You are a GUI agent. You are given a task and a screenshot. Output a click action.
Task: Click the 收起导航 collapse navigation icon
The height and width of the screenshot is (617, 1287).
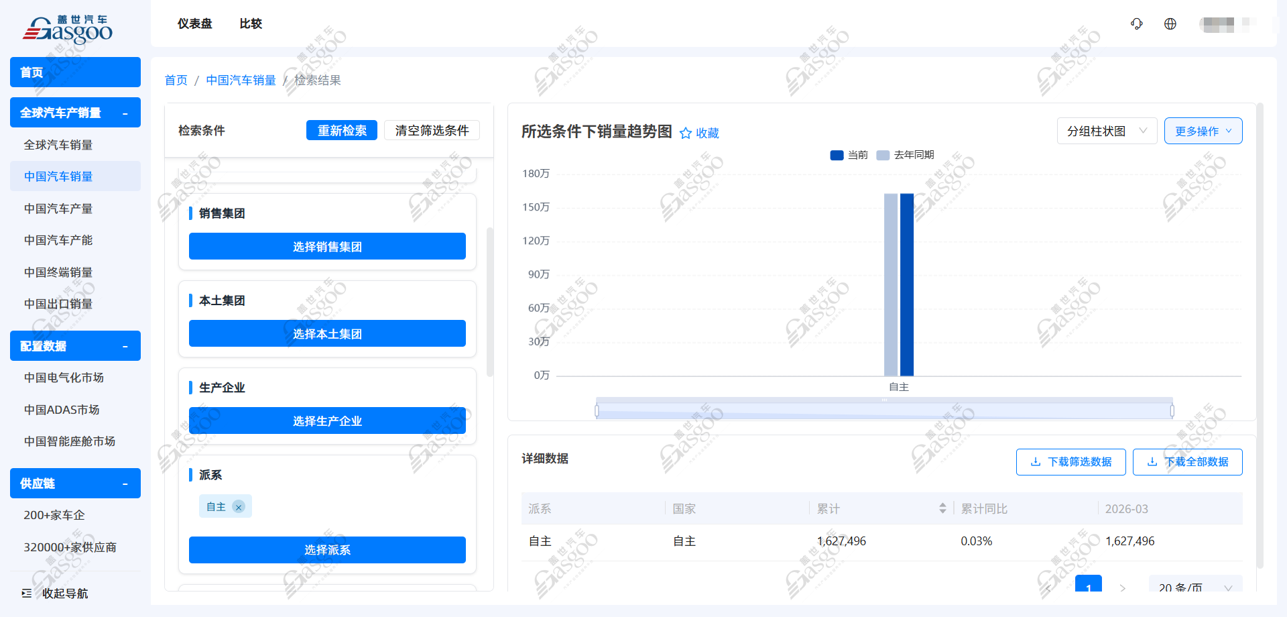point(27,594)
